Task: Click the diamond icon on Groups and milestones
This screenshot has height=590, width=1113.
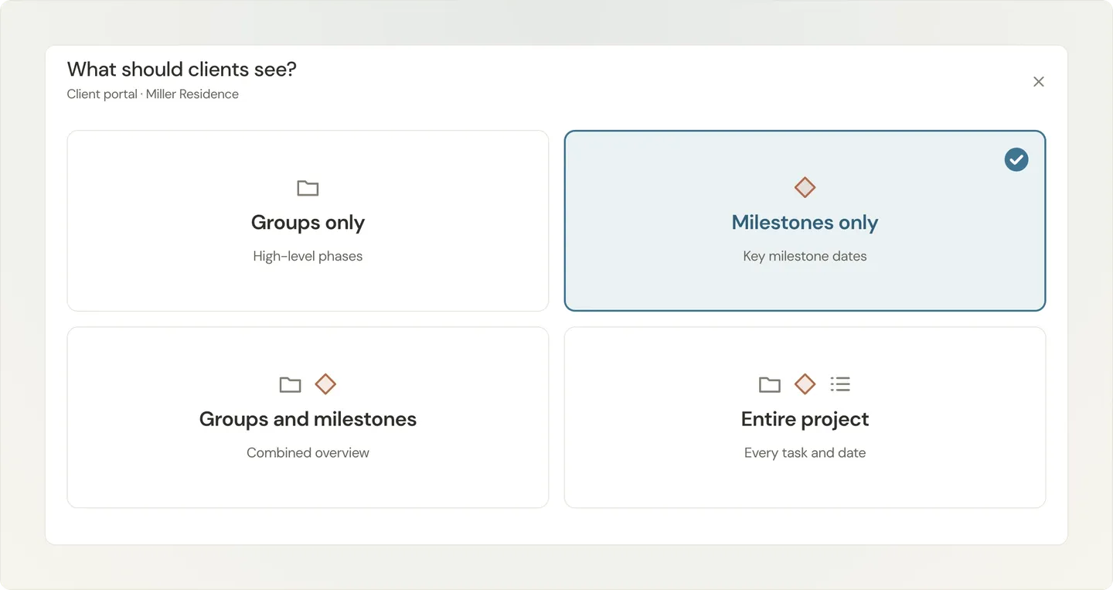Action: tap(325, 384)
